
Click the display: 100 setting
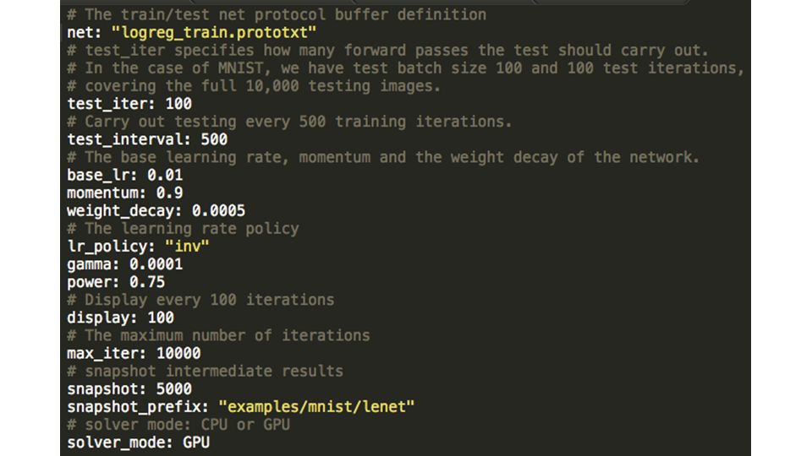click(x=120, y=318)
